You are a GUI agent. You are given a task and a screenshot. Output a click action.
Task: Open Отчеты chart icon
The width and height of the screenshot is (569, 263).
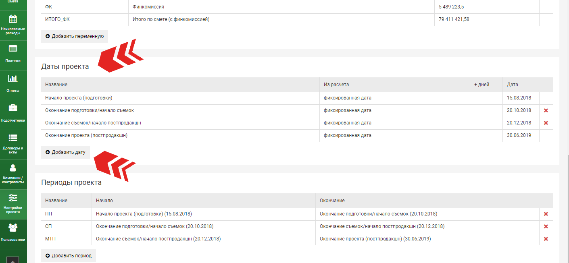[13, 79]
